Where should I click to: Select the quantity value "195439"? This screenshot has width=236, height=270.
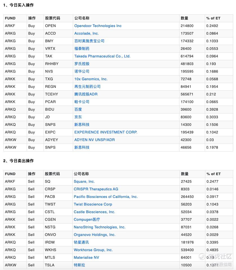tap(187, 132)
